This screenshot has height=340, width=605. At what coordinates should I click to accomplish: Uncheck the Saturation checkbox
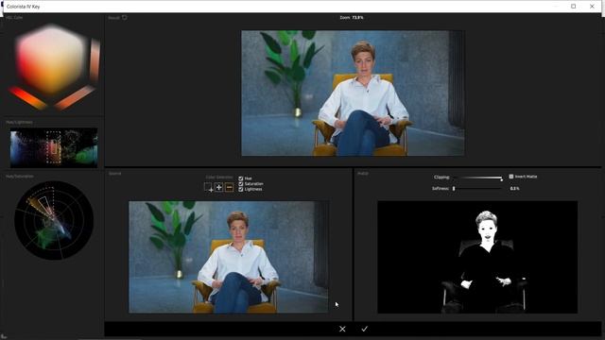point(241,184)
